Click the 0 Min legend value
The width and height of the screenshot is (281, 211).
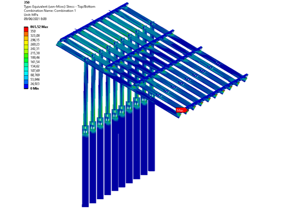pyautogui.click(x=35, y=88)
